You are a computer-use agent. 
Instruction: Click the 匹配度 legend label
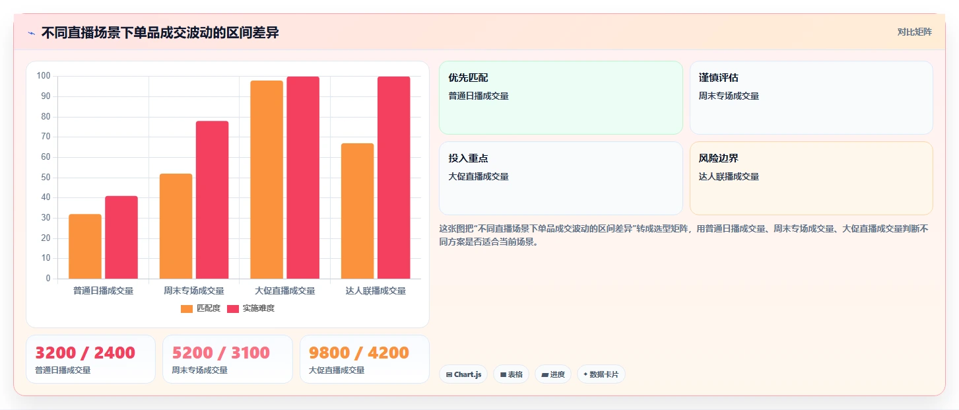coord(208,308)
